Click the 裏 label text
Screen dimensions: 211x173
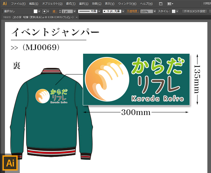16,66
